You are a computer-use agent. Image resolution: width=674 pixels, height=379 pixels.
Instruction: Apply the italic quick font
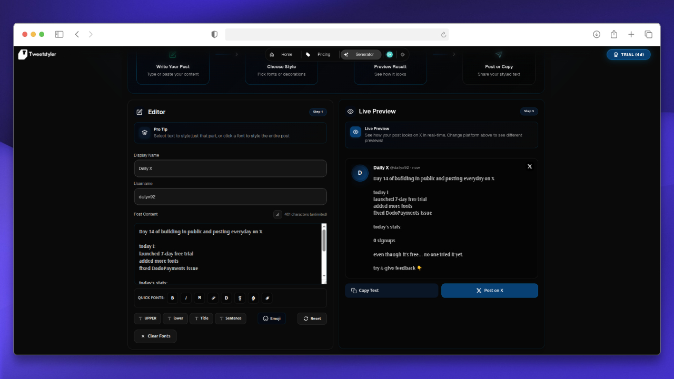click(186, 298)
